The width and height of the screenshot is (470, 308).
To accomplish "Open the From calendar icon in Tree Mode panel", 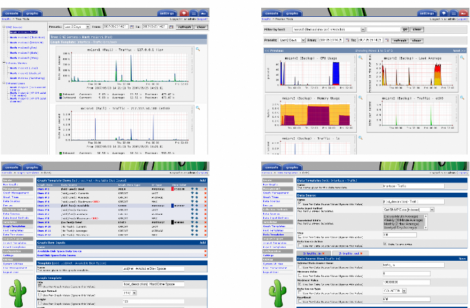I will point(132,27).
